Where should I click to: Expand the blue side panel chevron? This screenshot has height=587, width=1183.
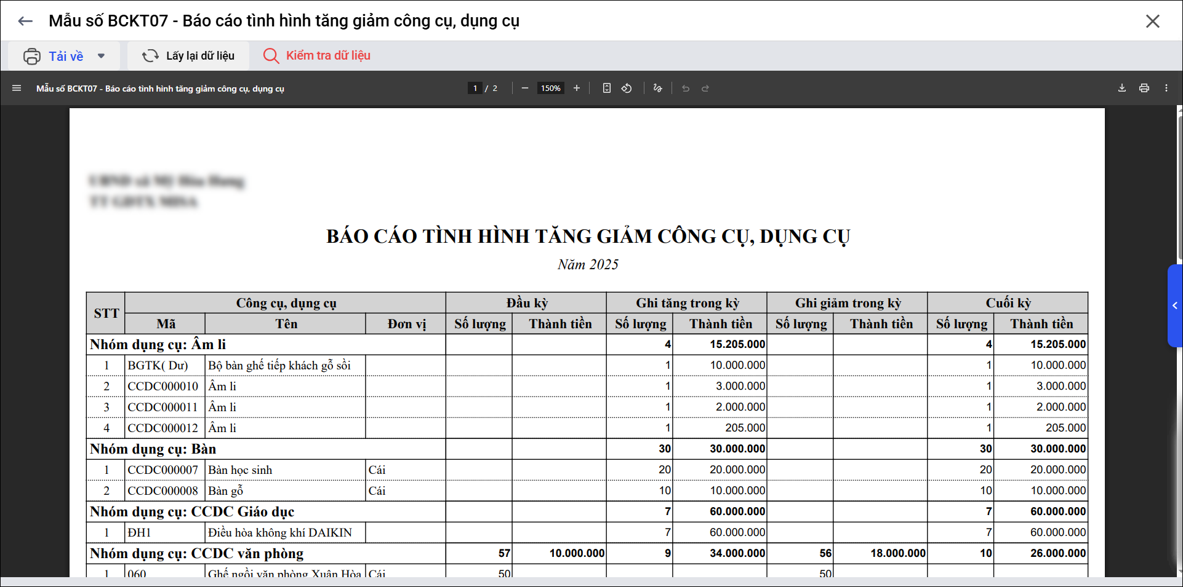click(x=1174, y=305)
